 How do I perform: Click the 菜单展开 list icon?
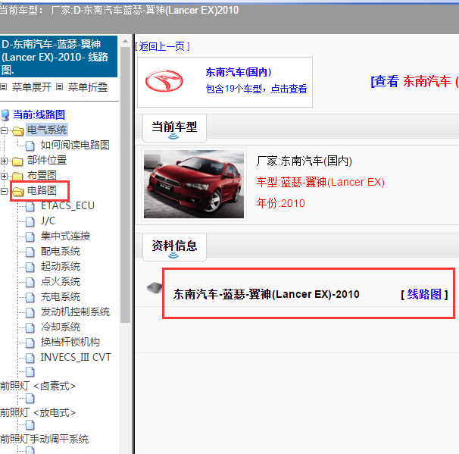(4, 87)
